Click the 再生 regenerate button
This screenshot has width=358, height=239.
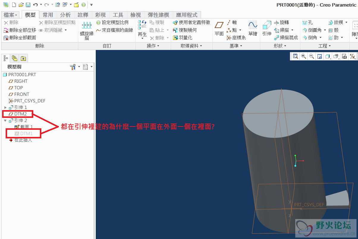142,30
